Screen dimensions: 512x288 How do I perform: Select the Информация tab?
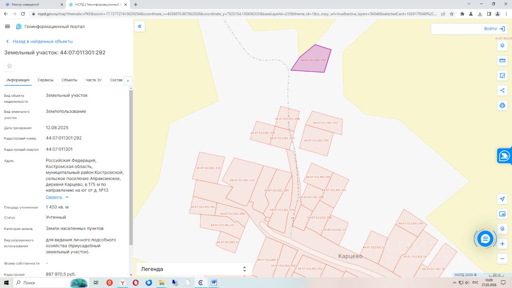coord(18,80)
